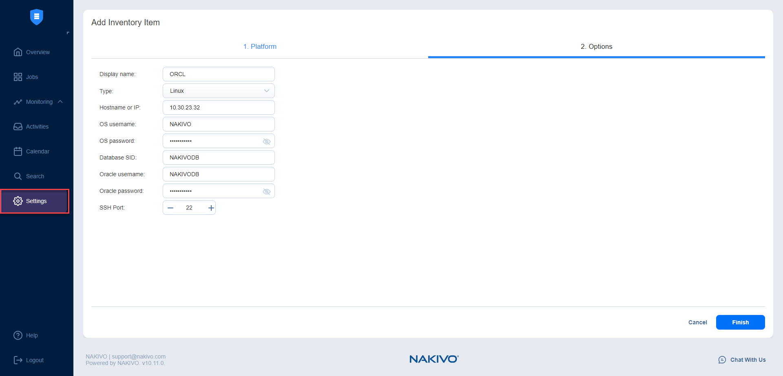The height and width of the screenshot is (376, 783).
Task: Open the Overview home icon
Action: 18,52
